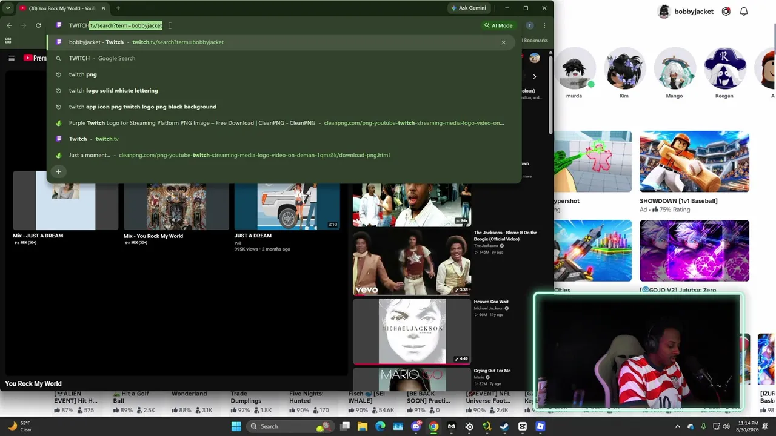This screenshot has height=436, width=776.
Task: Reload the page in Chrome
Action: (x=38, y=25)
